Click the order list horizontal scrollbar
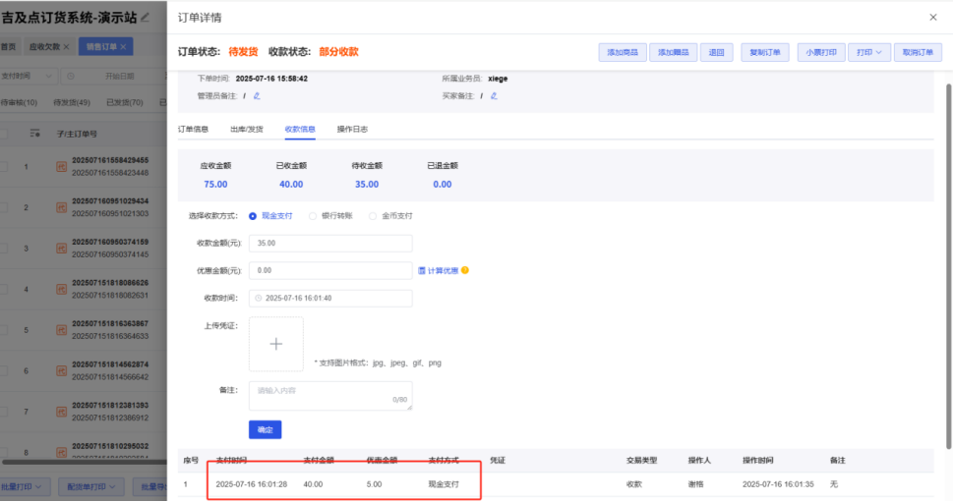Image resolution: width=953 pixels, height=502 pixels. [x=84, y=462]
